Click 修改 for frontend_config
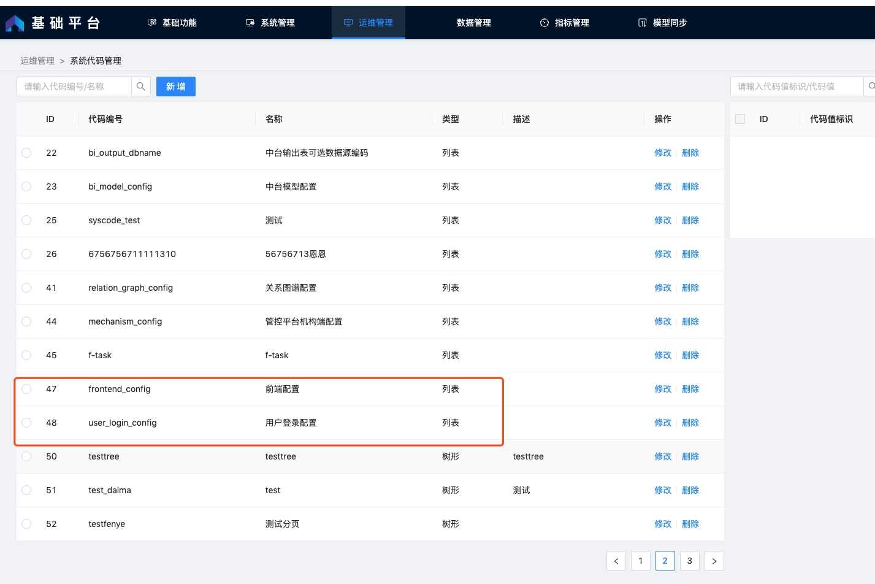The height and width of the screenshot is (584, 875). pos(663,389)
